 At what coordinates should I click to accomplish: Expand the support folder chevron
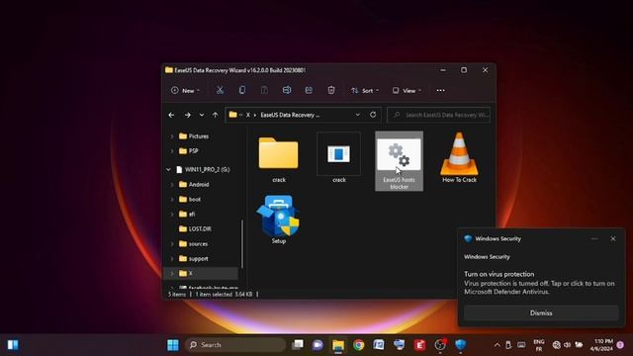tap(172, 259)
